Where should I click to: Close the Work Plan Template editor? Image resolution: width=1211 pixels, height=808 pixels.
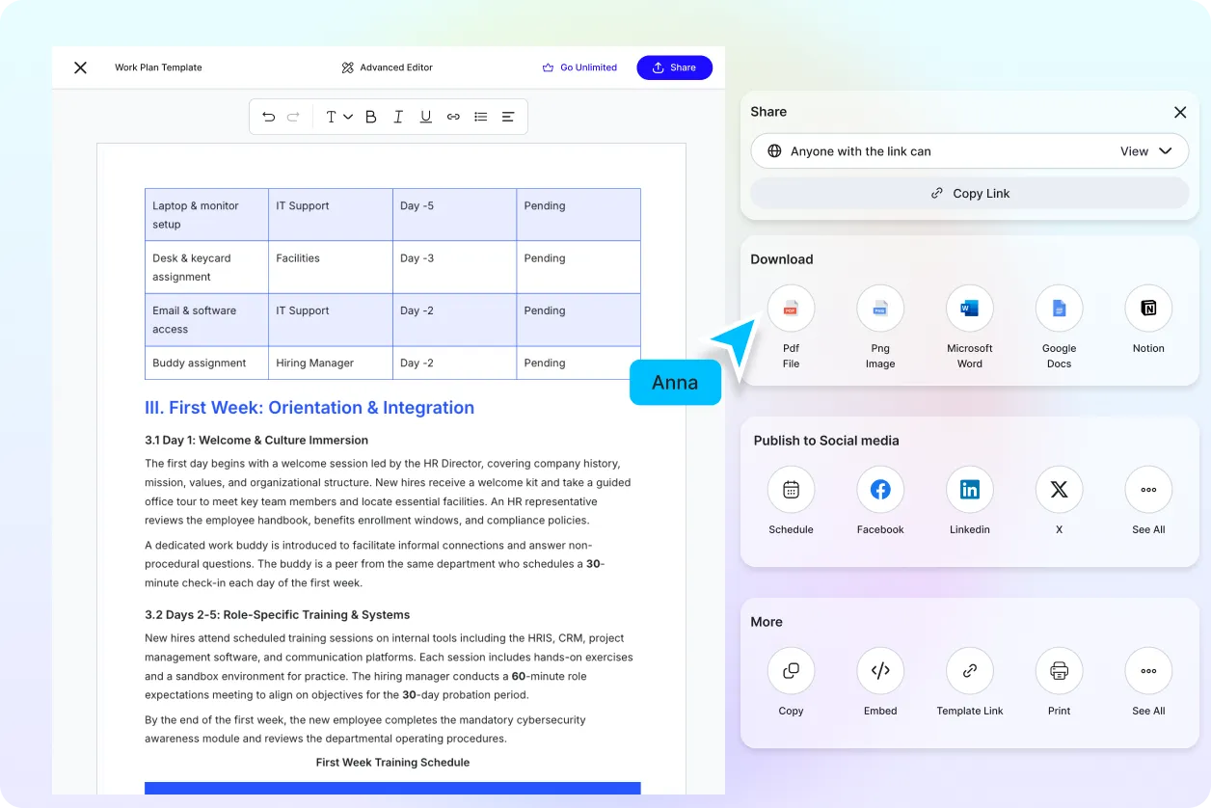[x=81, y=67]
